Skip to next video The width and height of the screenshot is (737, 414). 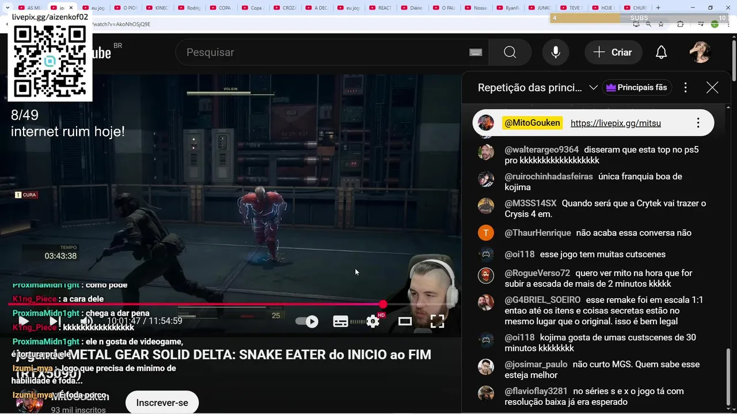click(55, 321)
